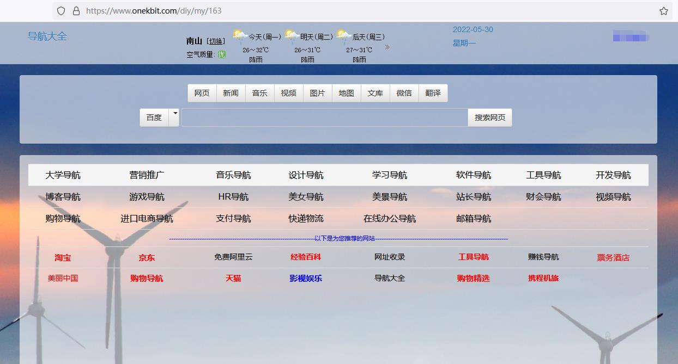
Task: Open 游戏导航 category
Action: [147, 197]
